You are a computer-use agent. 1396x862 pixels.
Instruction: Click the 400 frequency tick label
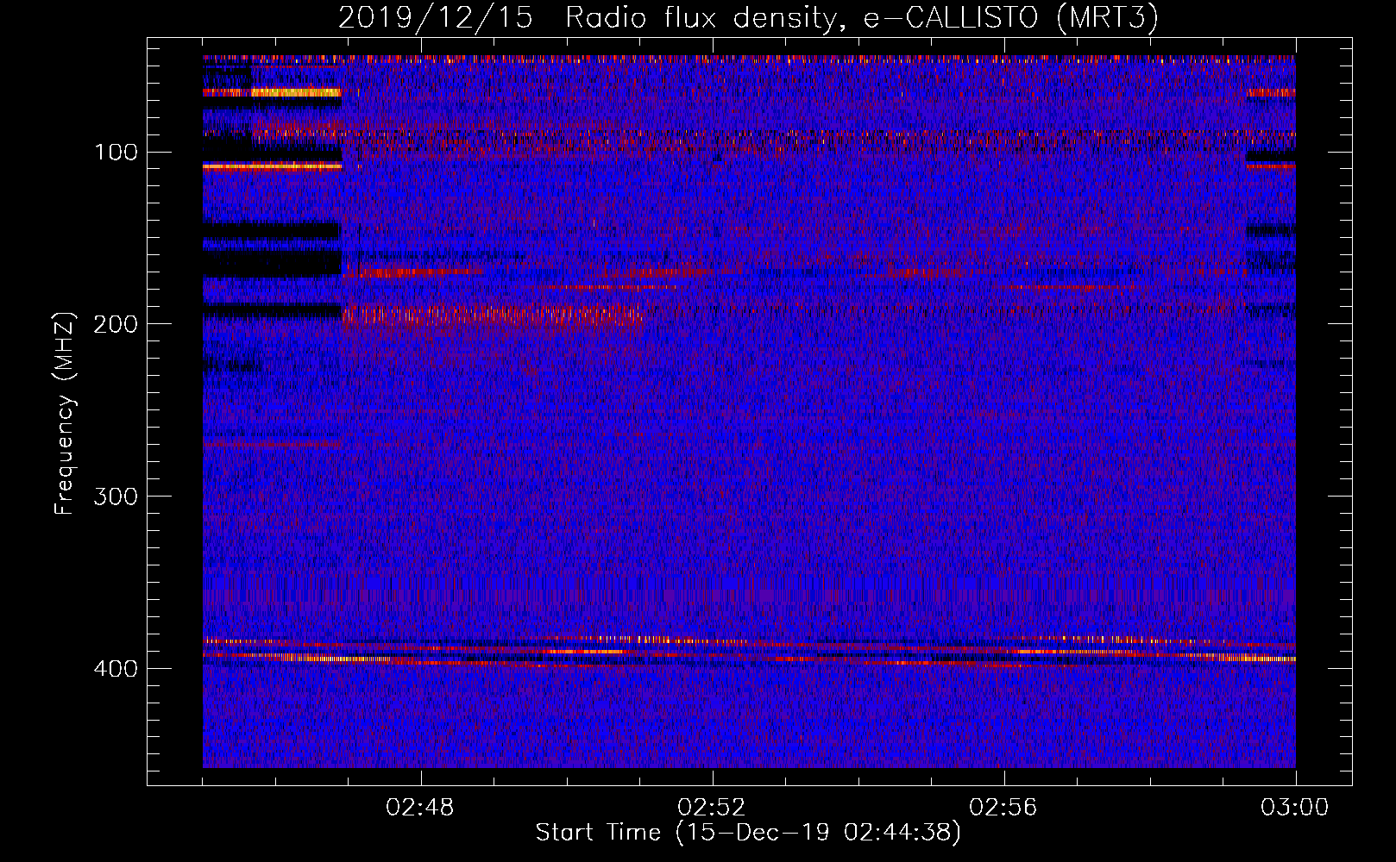tap(116, 669)
